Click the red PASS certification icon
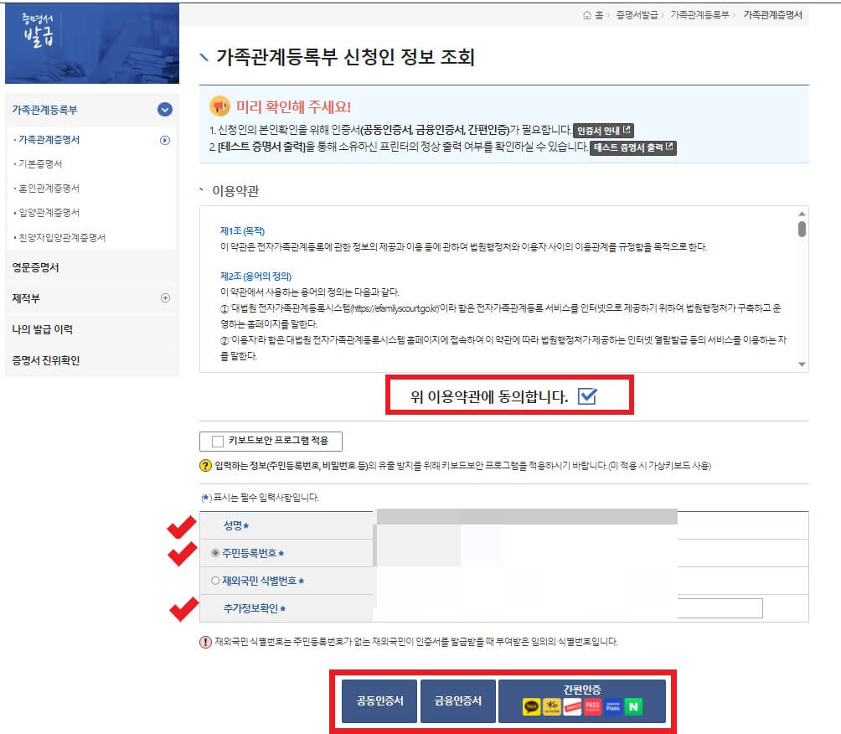This screenshot has height=734, width=841. click(592, 706)
